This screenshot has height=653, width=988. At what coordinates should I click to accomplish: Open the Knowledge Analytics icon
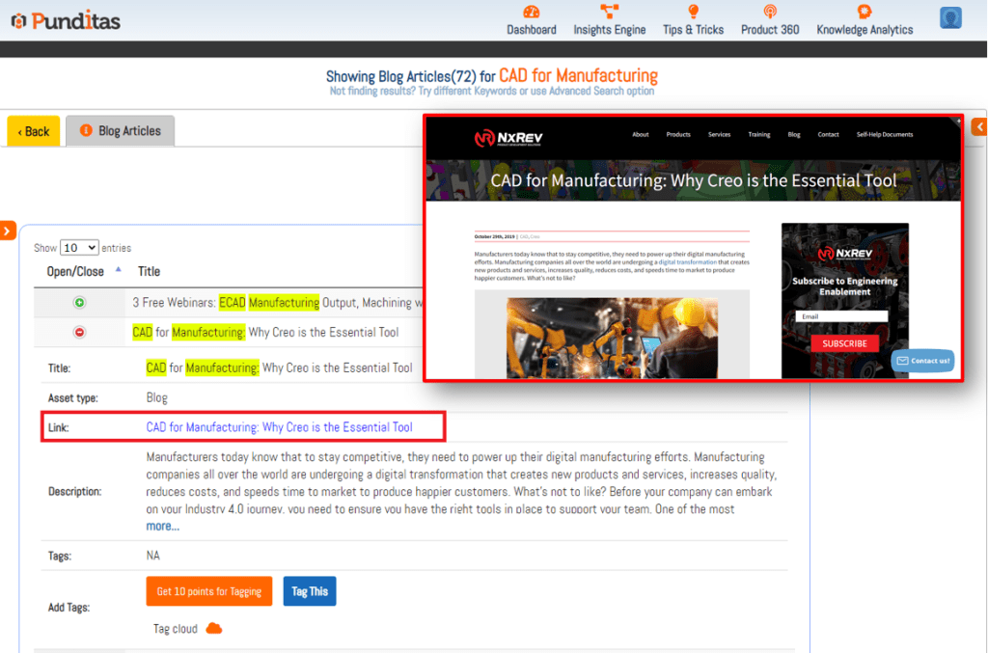click(864, 12)
